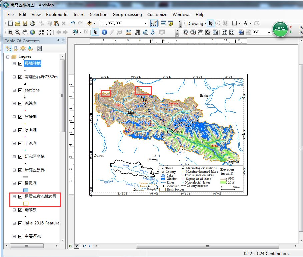Select the Add Data icon
Viewport: 303px width, 257px height.
(x=89, y=23)
